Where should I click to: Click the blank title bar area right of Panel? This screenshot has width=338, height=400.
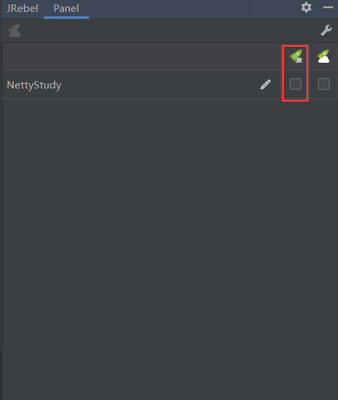[x=168, y=9]
